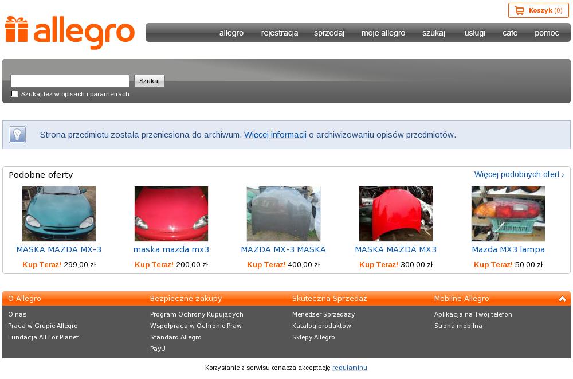Select sprzedaj in the top menu
The image size is (573, 379).
pyautogui.click(x=329, y=33)
